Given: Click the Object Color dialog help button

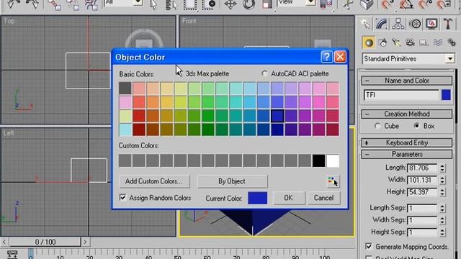Looking at the screenshot, I should (326, 57).
